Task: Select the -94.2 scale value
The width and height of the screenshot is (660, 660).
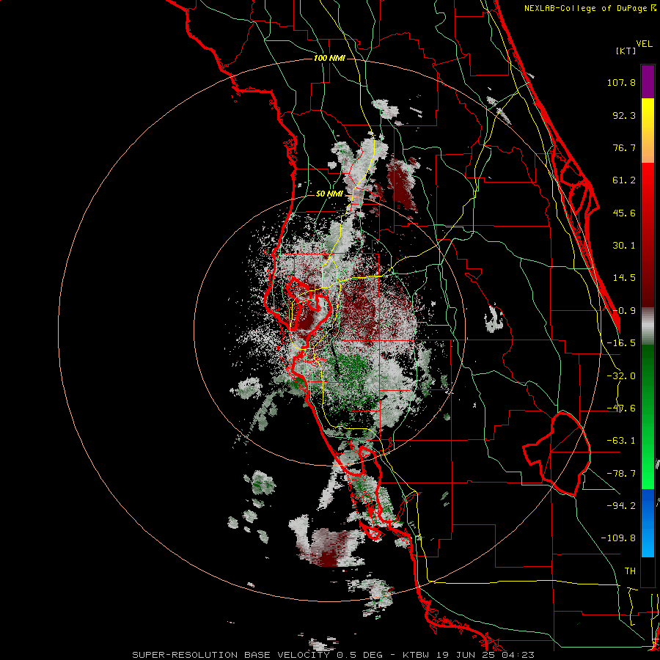Action: point(621,505)
